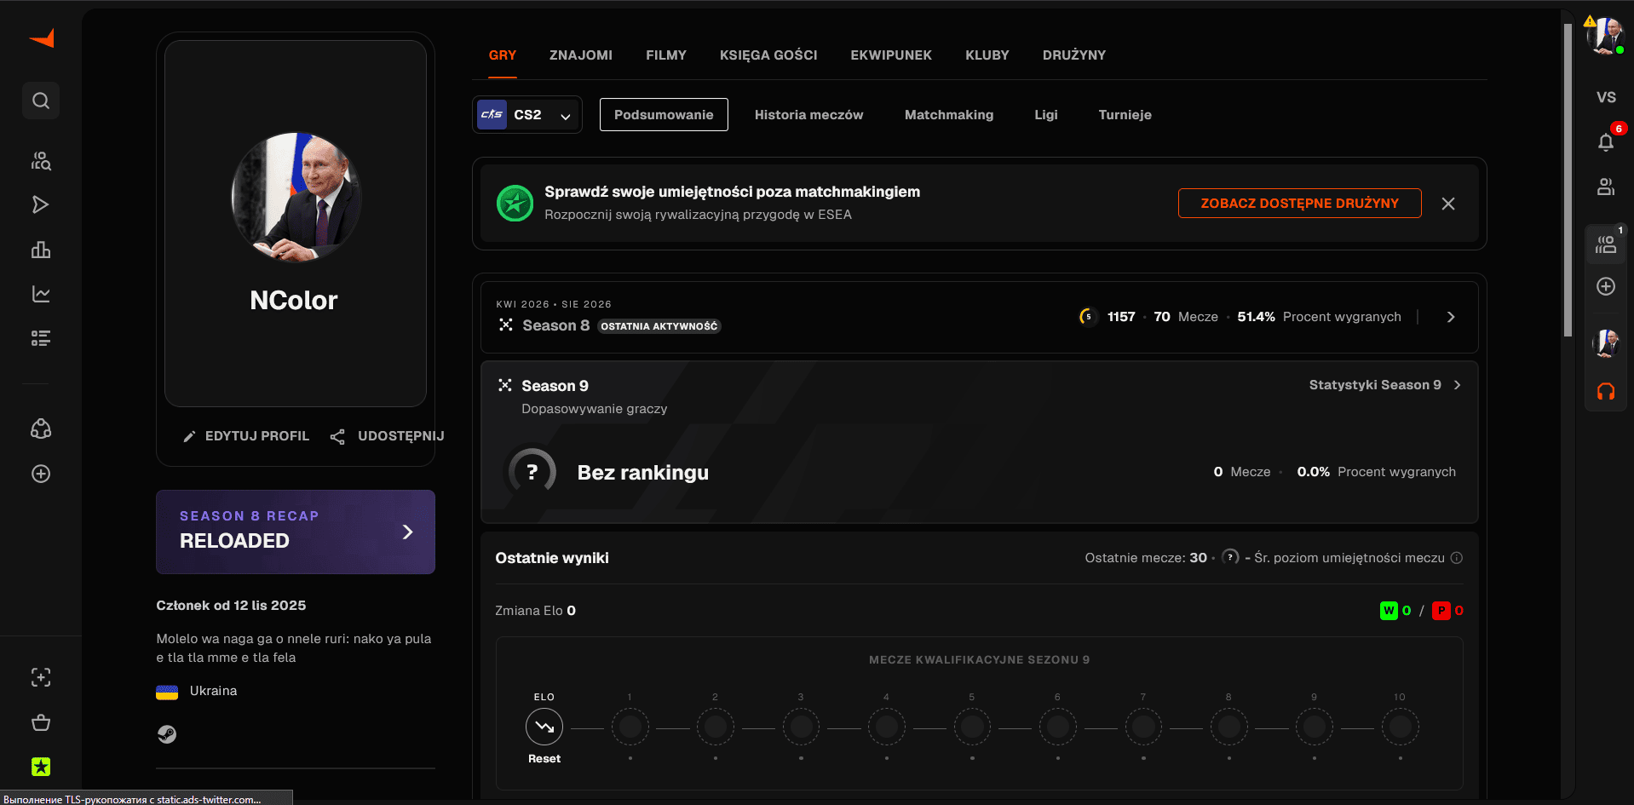The height and width of the screenshot is (805, 1634).
Task: Click qualification match slot 1 circle
Action: click(630, 727)
